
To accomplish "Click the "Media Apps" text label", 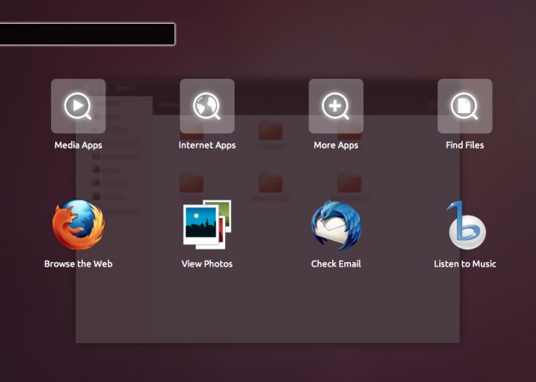I will pos(78,145).
